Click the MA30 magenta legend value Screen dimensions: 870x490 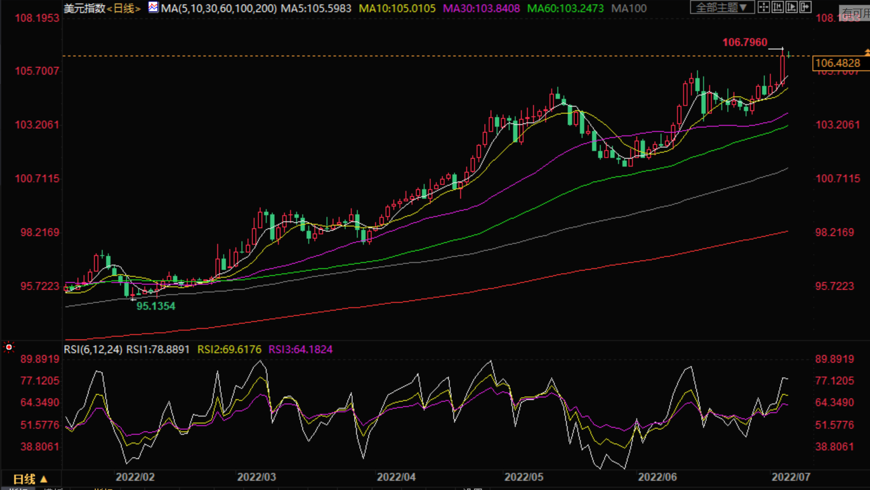[x=481, y=9]
